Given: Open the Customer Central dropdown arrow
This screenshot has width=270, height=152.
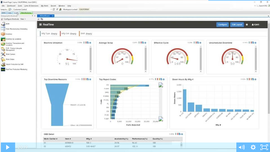Looking at the screenshot, I should [x=51, y=10].
